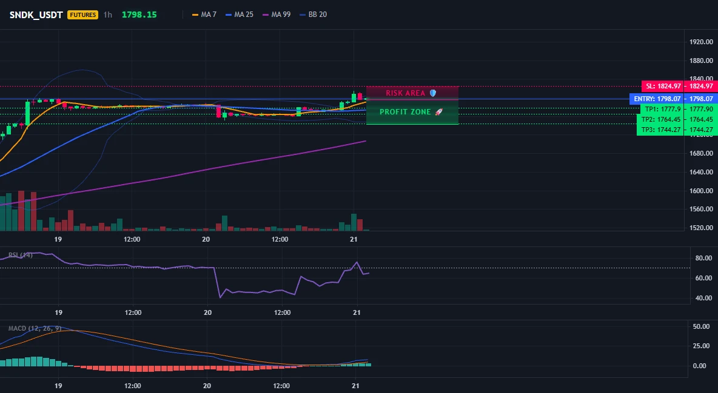The height and width of the screenshot is (393, 718).
Task: Click the SNDK_USDT symbol name
Action: coord(36,15)
